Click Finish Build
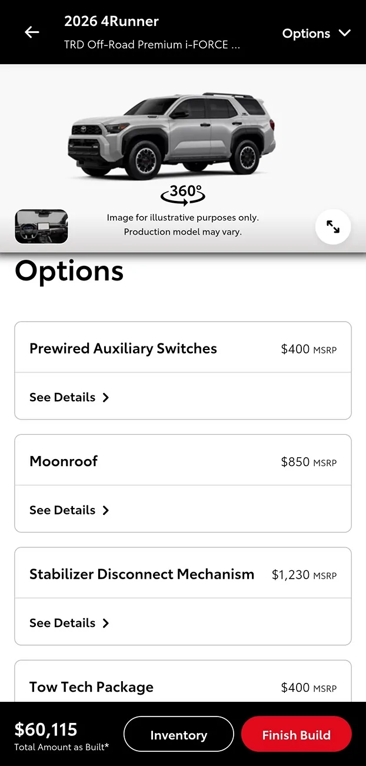 (296, 734)
